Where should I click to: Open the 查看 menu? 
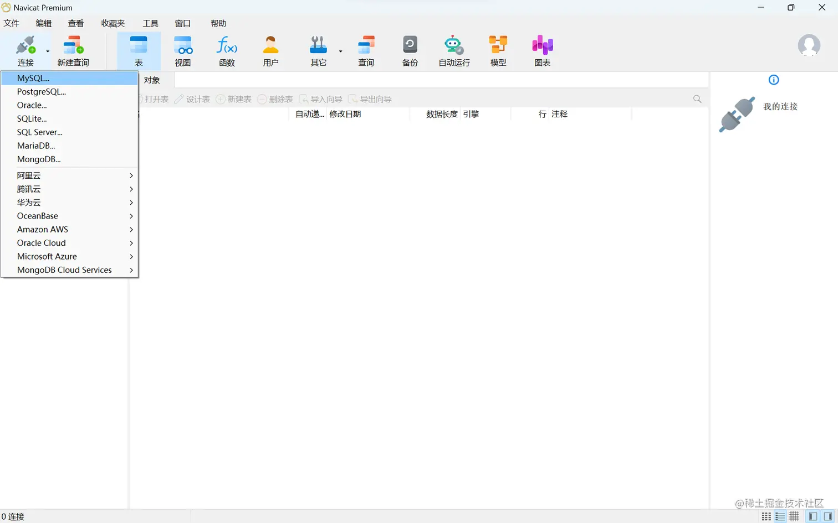[x=76, y=23]
